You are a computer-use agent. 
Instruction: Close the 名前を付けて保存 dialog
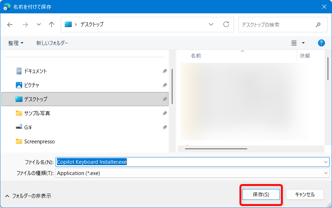[x=324, y=7]
